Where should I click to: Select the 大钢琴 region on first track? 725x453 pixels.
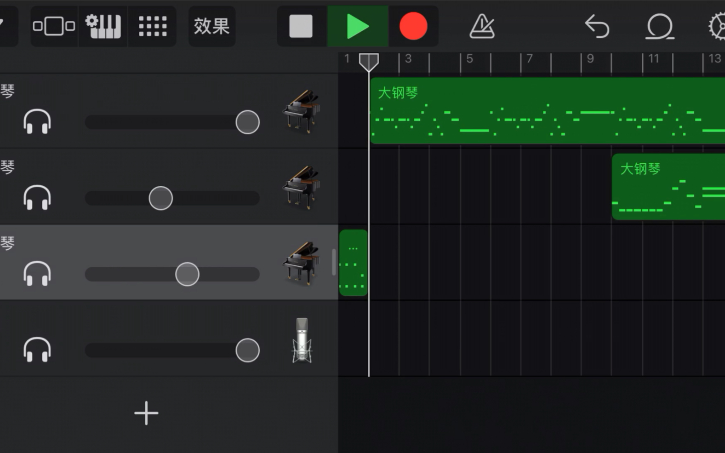coord(548,111)
